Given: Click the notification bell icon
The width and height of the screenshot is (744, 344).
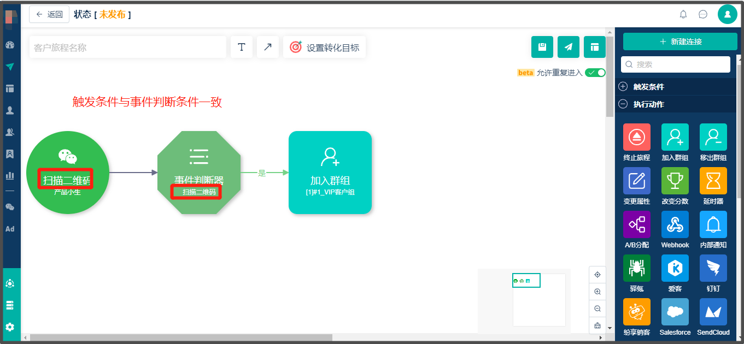Looking at the screenshot, I should click(683, 14).
